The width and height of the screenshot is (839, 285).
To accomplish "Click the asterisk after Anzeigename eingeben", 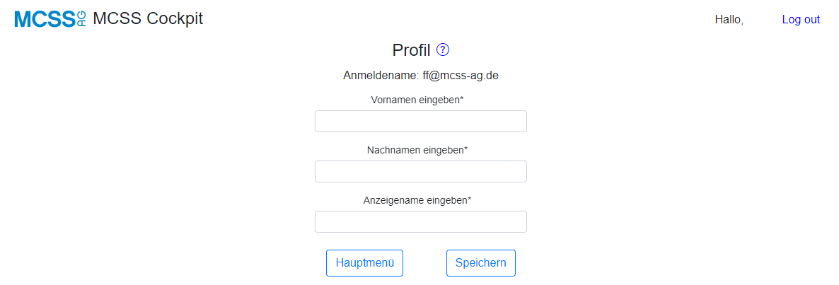I will pos(469,199).
